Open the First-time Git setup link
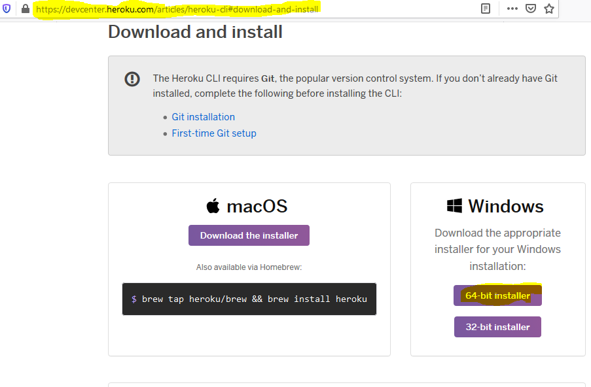 tap(214, 133)
